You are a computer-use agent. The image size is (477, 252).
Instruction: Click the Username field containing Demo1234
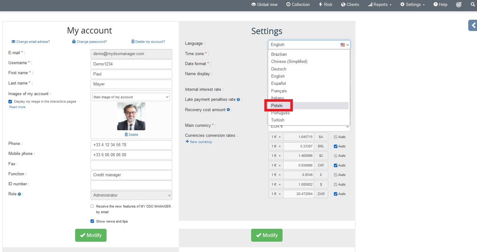point(131,64)
